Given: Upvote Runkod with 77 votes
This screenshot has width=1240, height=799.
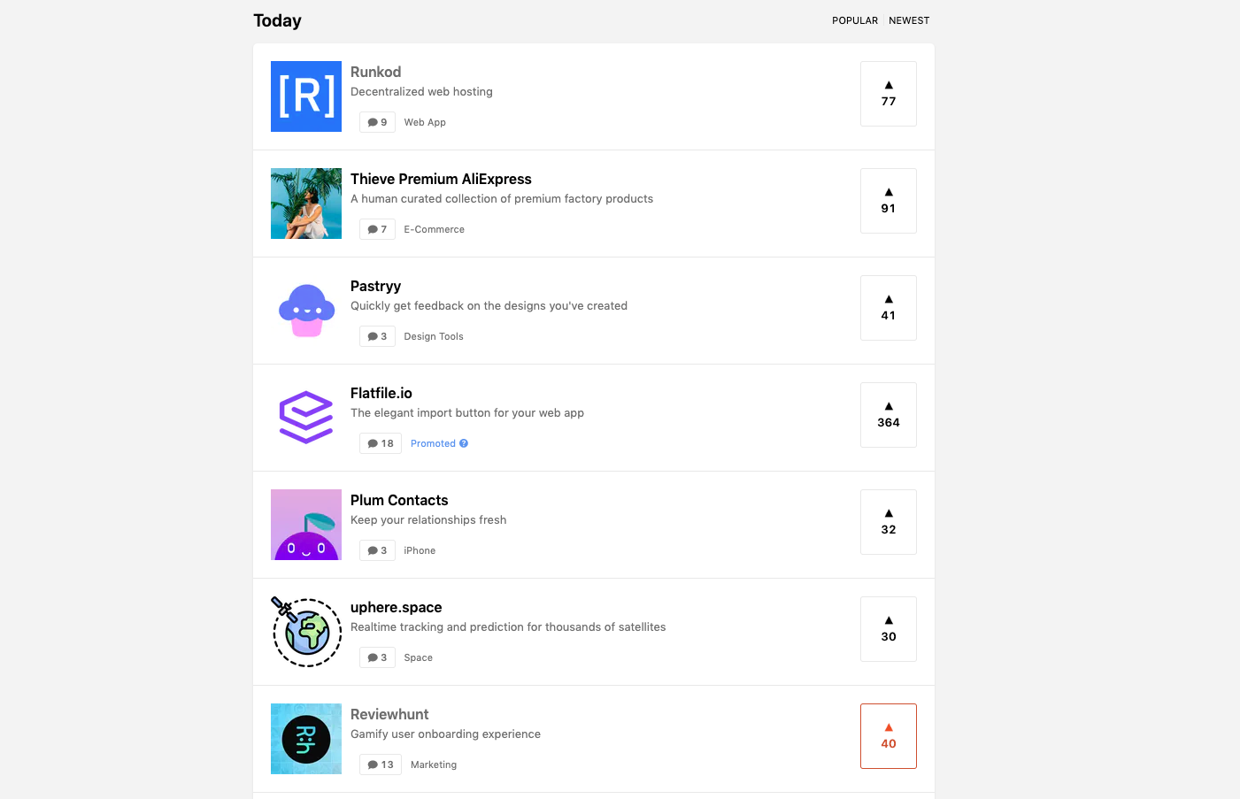Looking at the screenshot, I should click(x=889, y=94).
